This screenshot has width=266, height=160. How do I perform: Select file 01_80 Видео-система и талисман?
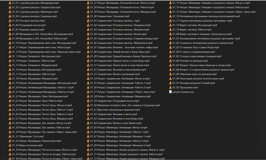(202, 34)
